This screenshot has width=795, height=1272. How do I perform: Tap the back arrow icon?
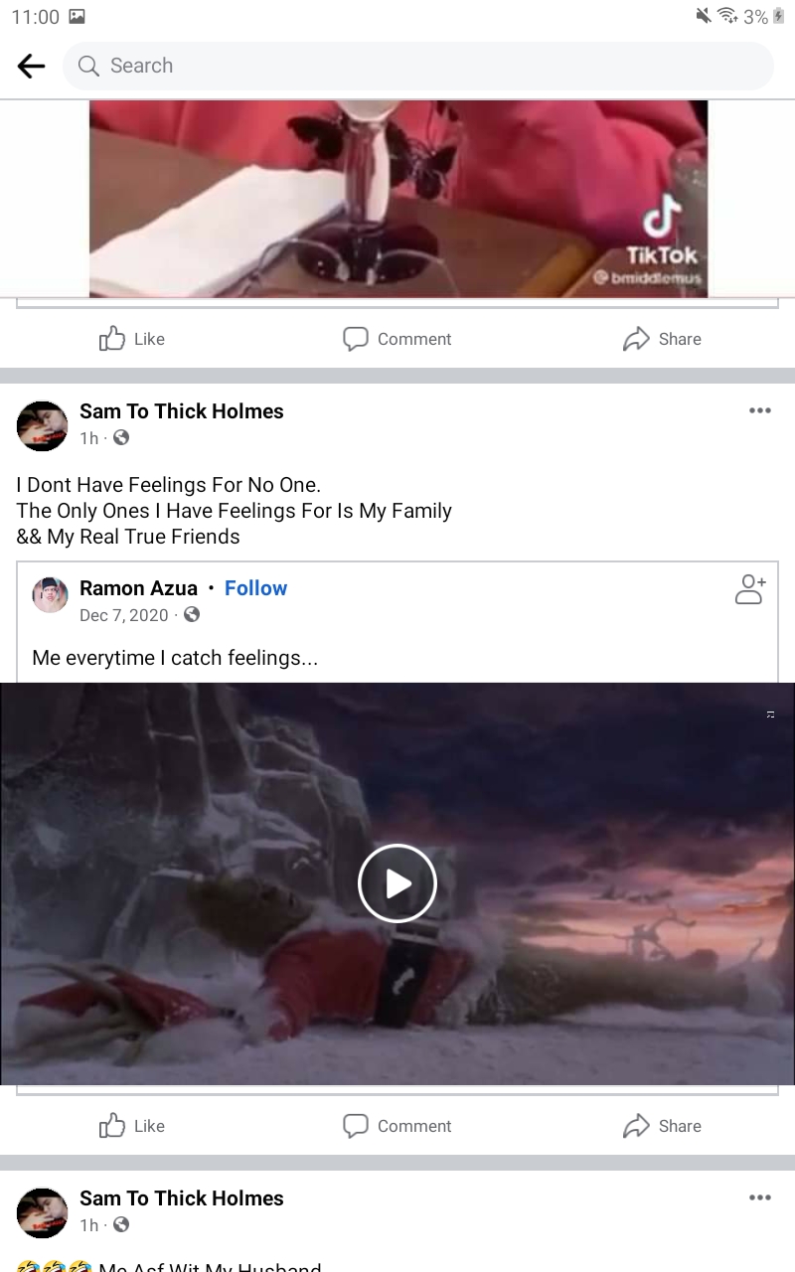[32, 66]
